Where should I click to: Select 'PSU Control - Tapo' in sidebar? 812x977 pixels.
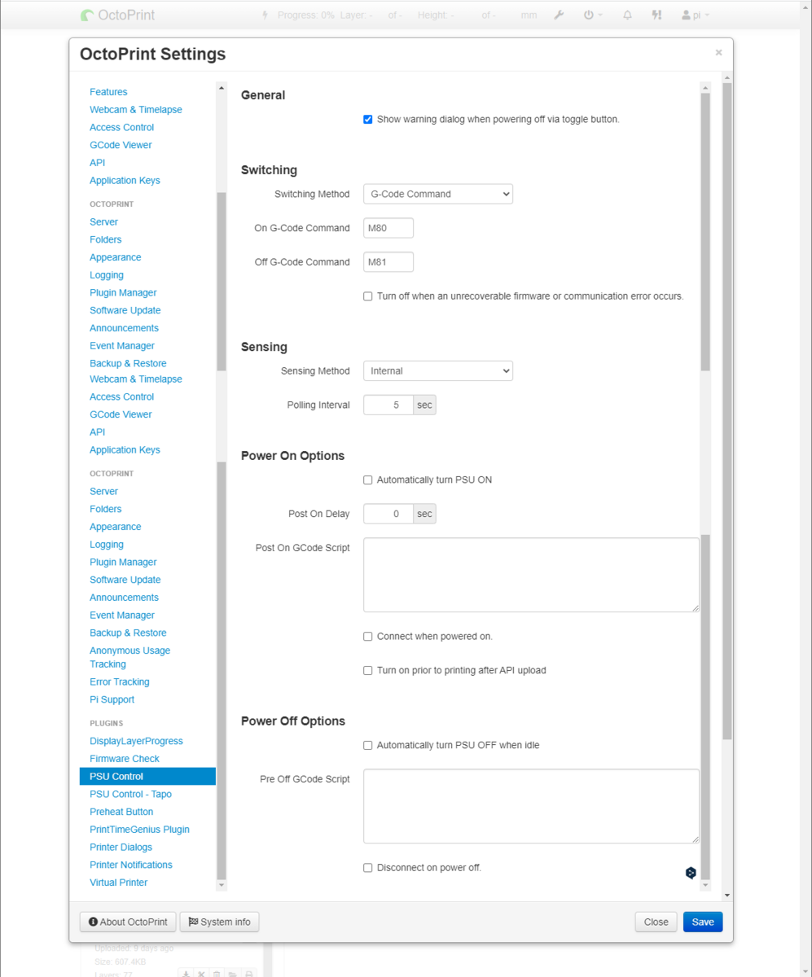[x=130, y=794]
